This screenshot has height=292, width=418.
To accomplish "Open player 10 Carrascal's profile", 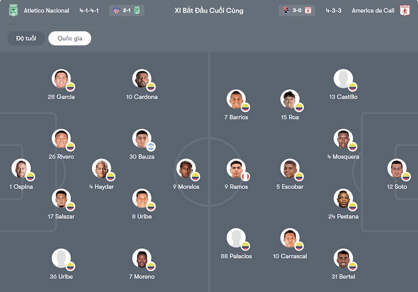I will [x=290, y=238].
